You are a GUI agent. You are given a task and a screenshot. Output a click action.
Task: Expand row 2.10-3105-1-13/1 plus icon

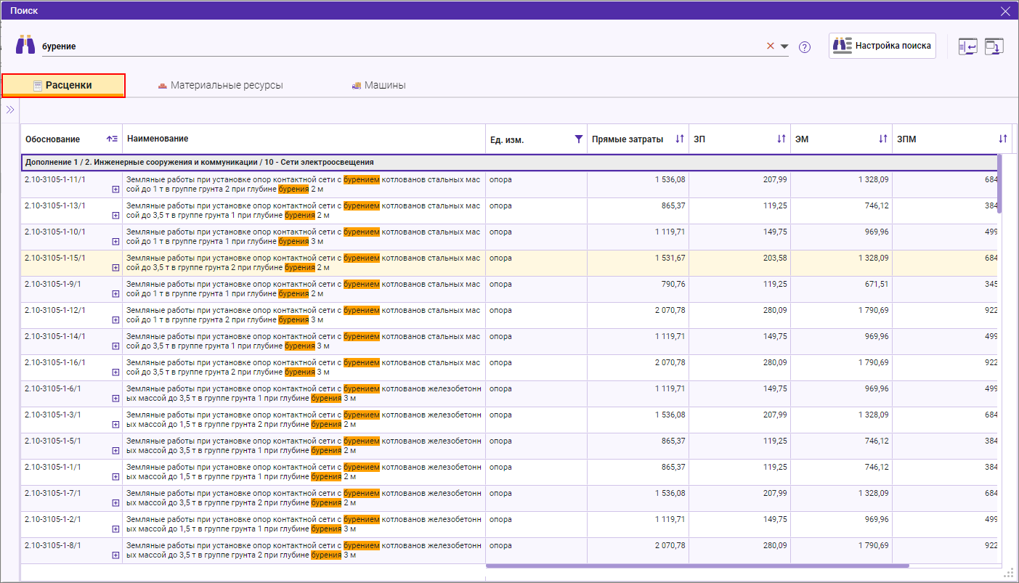pyautogui.click(x=115, y=216)
